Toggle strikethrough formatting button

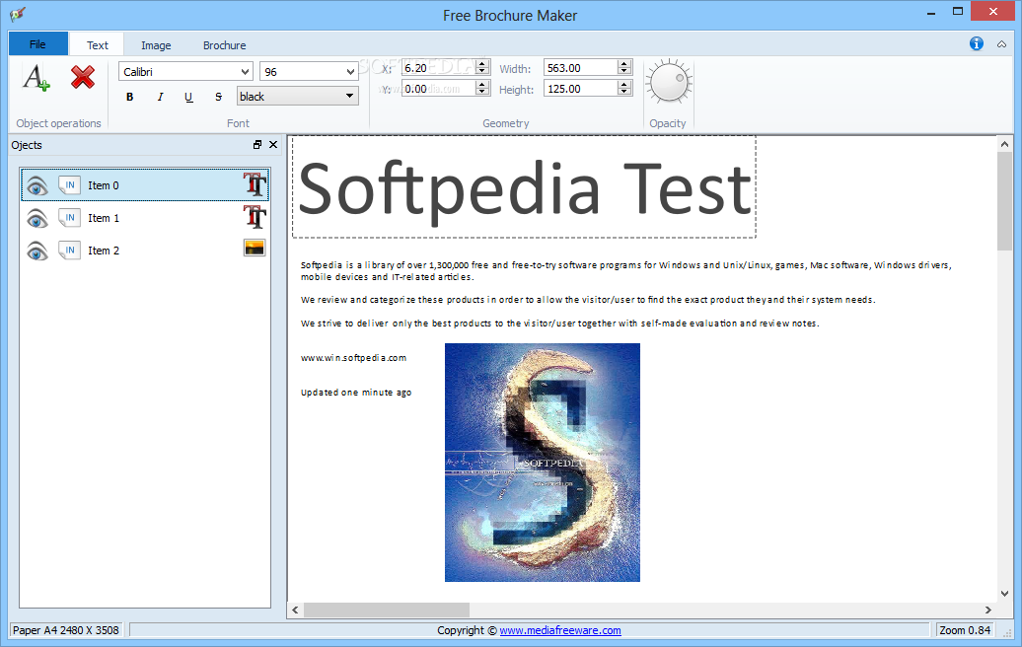218,97
